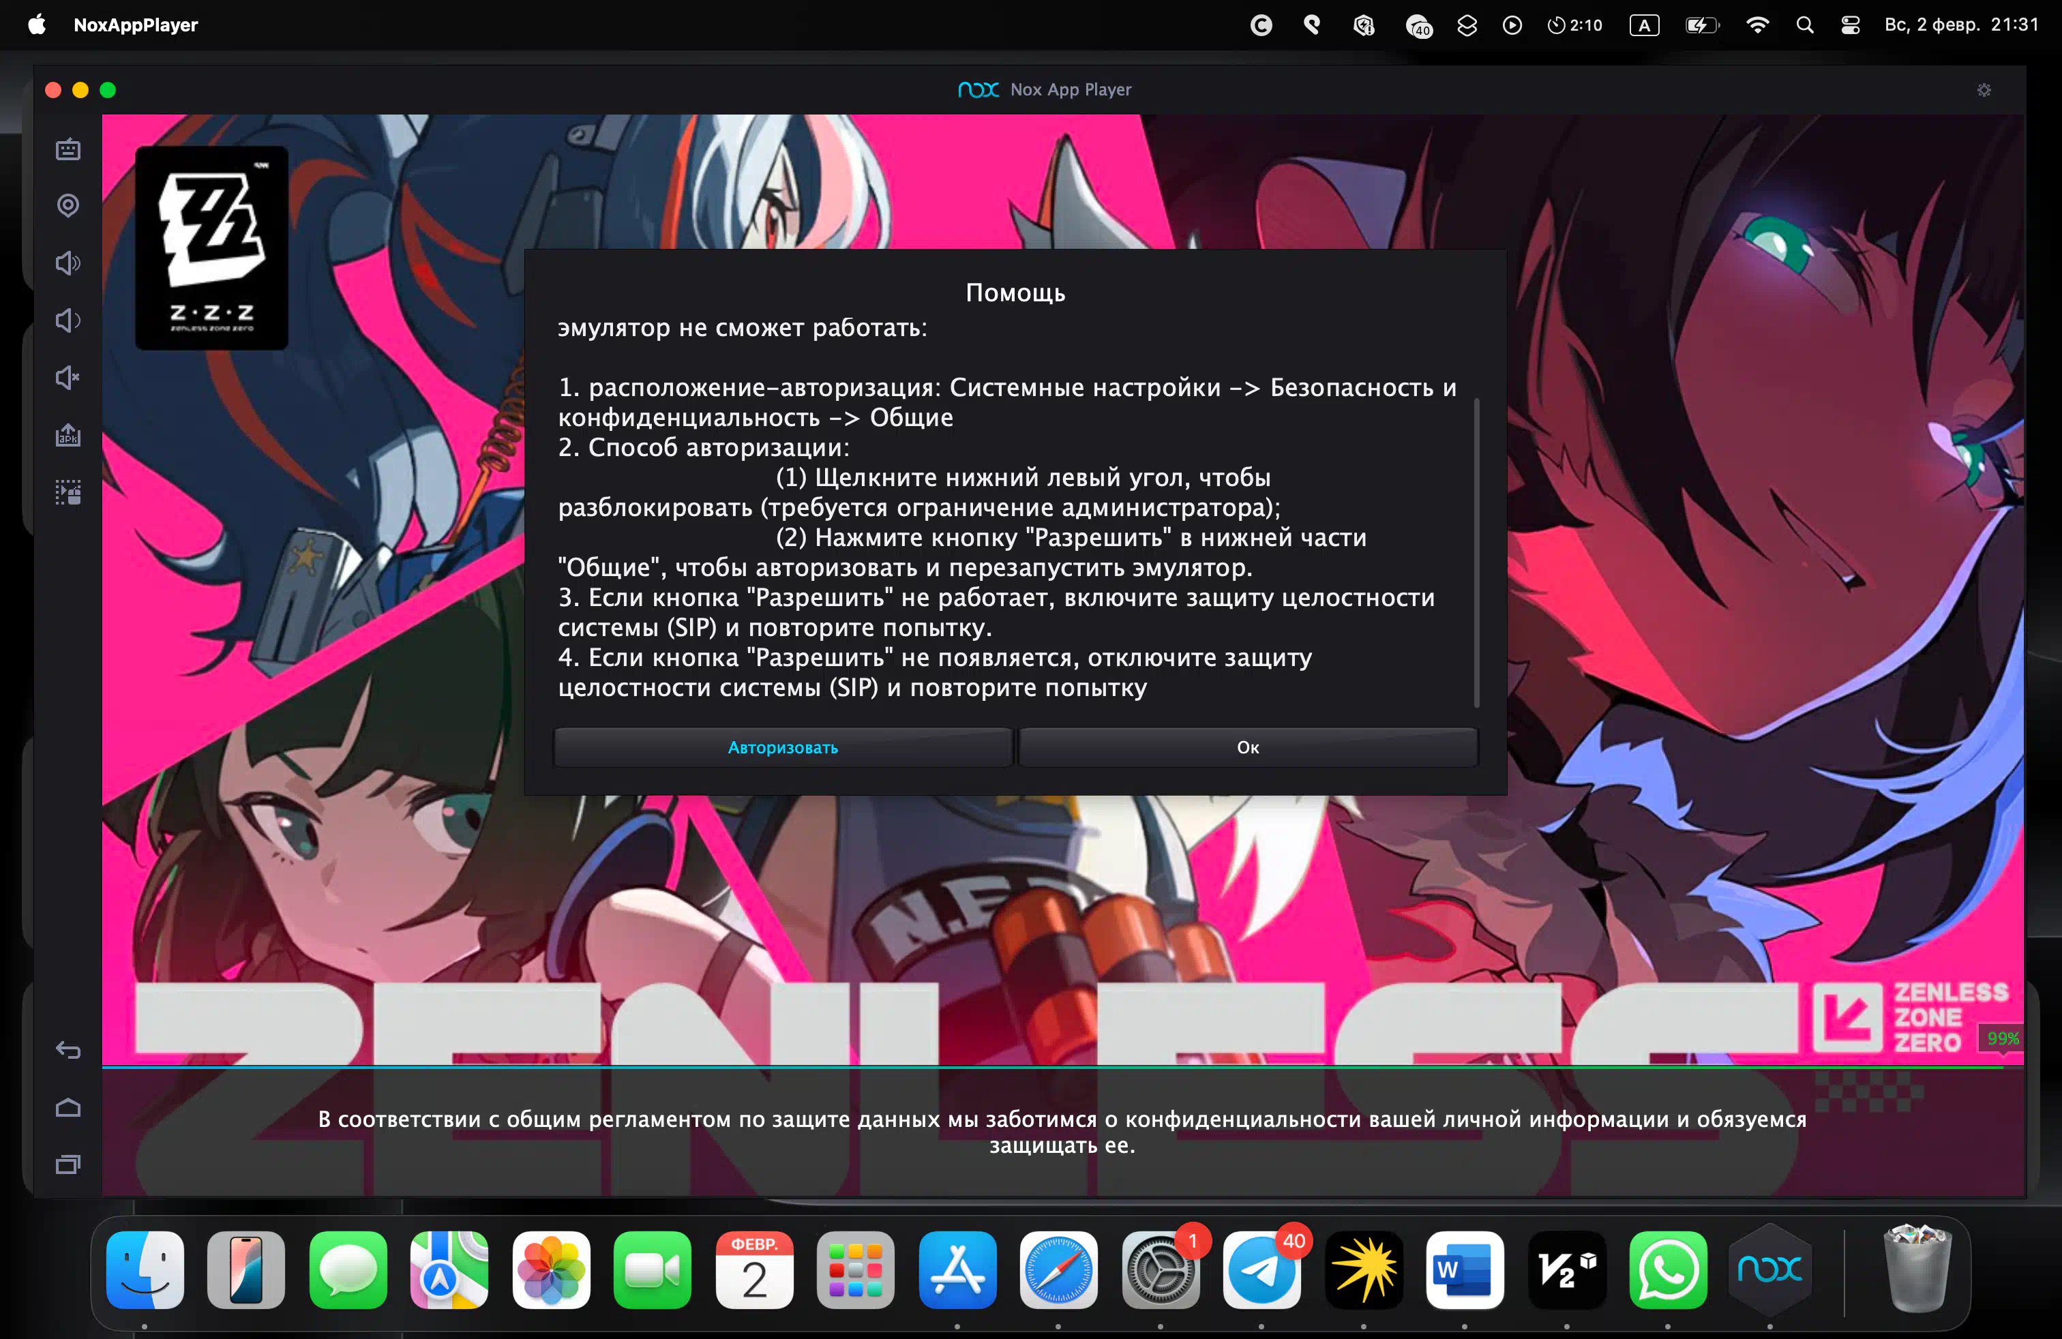Click the 99% loading progress badge
The height and width of the screenshot is (1339, 2062).
[2001, 1038]
